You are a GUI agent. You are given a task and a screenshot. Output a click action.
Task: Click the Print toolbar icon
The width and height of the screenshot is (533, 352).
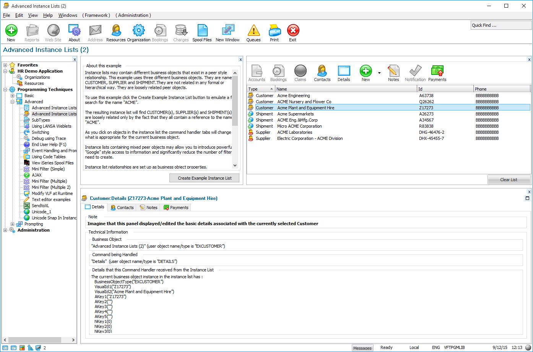coord(275,30)
